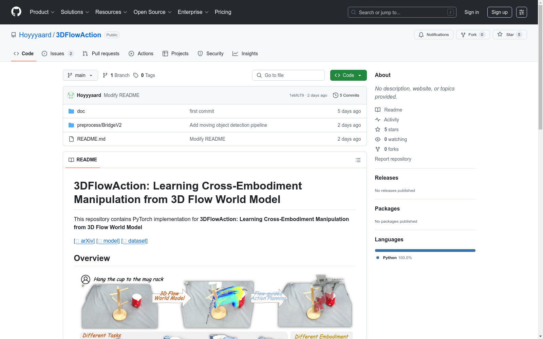
Task: Expand the Resources menu
Action: 111,12
